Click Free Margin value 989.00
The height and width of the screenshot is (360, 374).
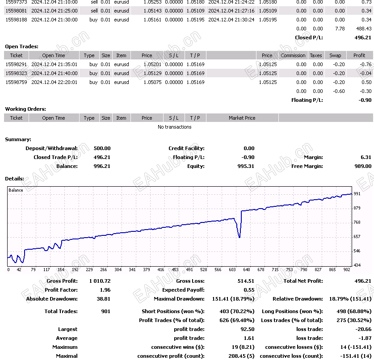tap(363, 166)
